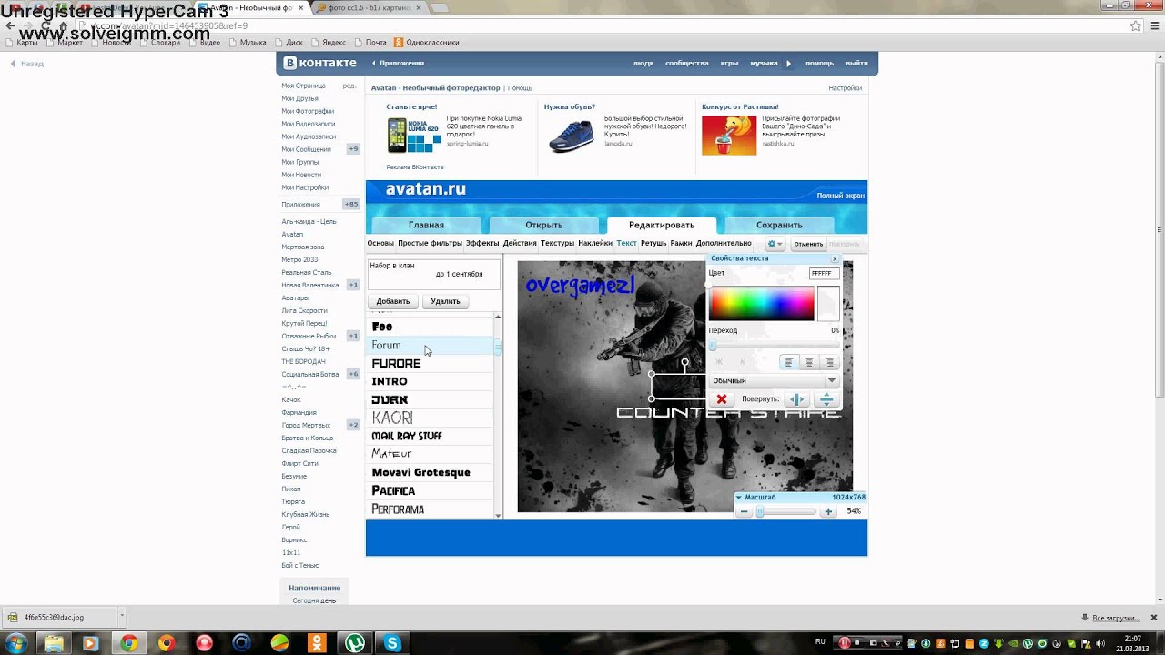Open the Настройки link

(845, 88)
